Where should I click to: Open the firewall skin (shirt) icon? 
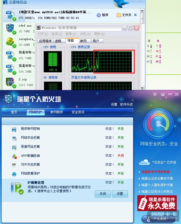pyautogui.click(x=163, y=94)
